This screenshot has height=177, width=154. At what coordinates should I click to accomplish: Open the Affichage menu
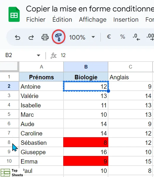(x=93, y=20)
